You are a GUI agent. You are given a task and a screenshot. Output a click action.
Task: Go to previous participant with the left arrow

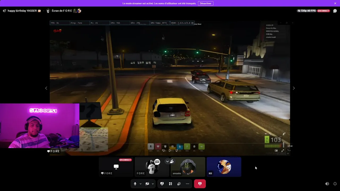pyautogui.click(x=46, y=88)
